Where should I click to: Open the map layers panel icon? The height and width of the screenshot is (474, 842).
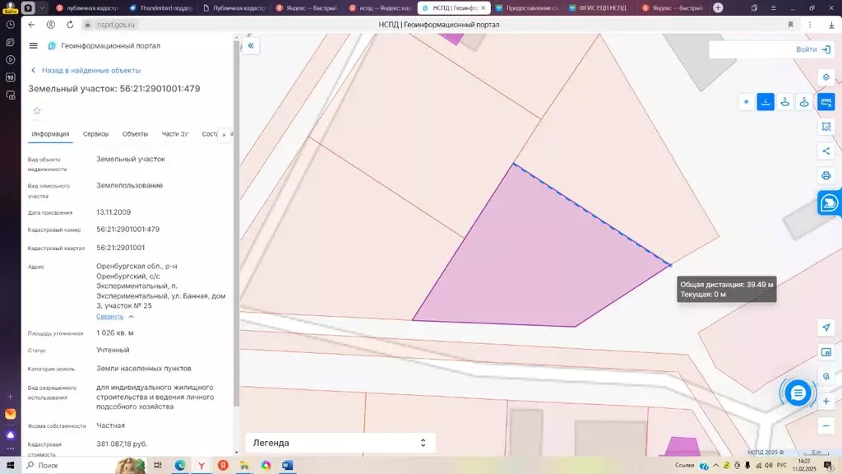click(x=826, y=77)
